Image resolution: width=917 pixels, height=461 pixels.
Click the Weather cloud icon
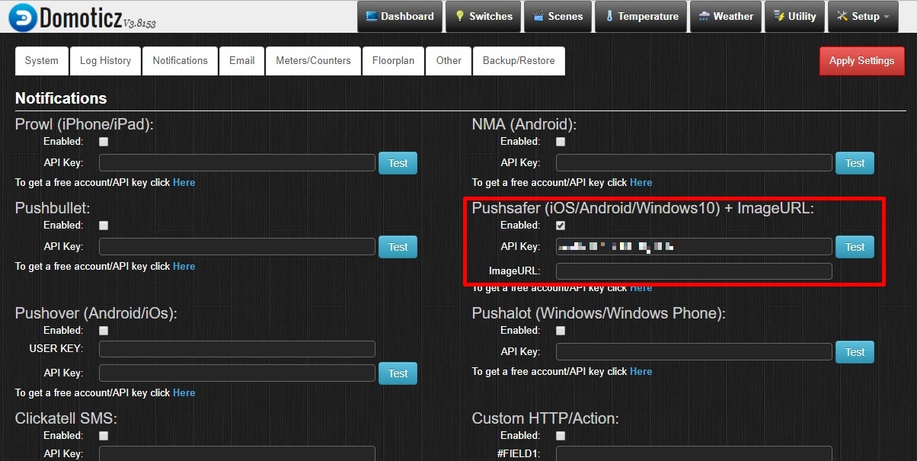[705, 16]
